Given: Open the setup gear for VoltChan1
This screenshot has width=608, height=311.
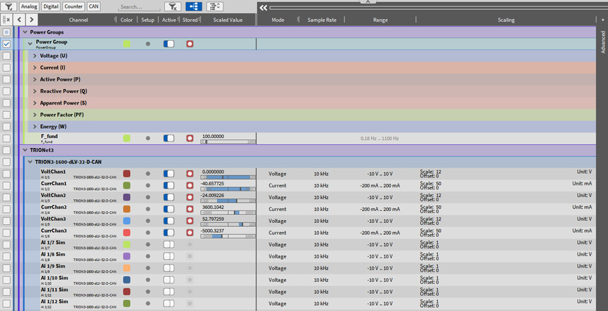Looking at the screenshot, I should pyautogui.click(x=148, y=174).
